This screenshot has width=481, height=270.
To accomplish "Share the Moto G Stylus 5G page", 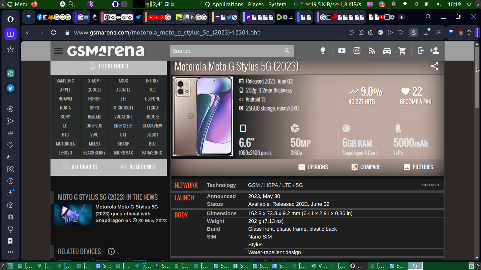I will coord(435,66).
